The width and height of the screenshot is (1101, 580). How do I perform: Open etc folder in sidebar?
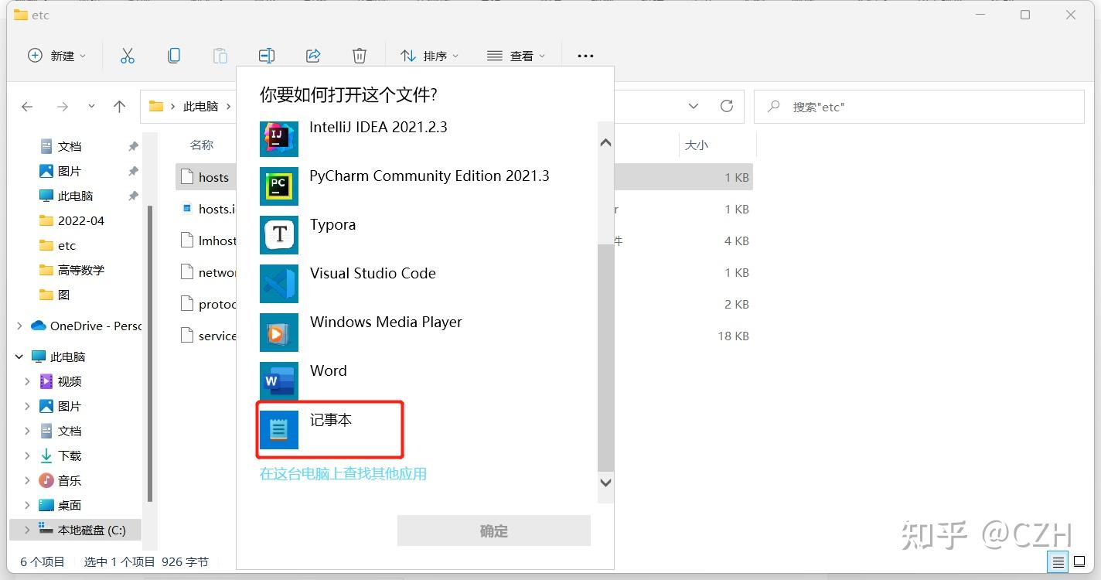(66, 245)
